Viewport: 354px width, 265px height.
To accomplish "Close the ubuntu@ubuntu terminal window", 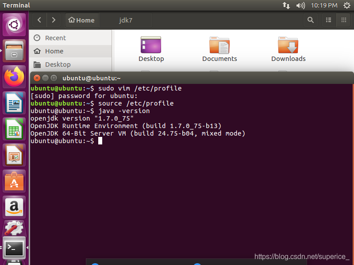I will pos(37,78).
